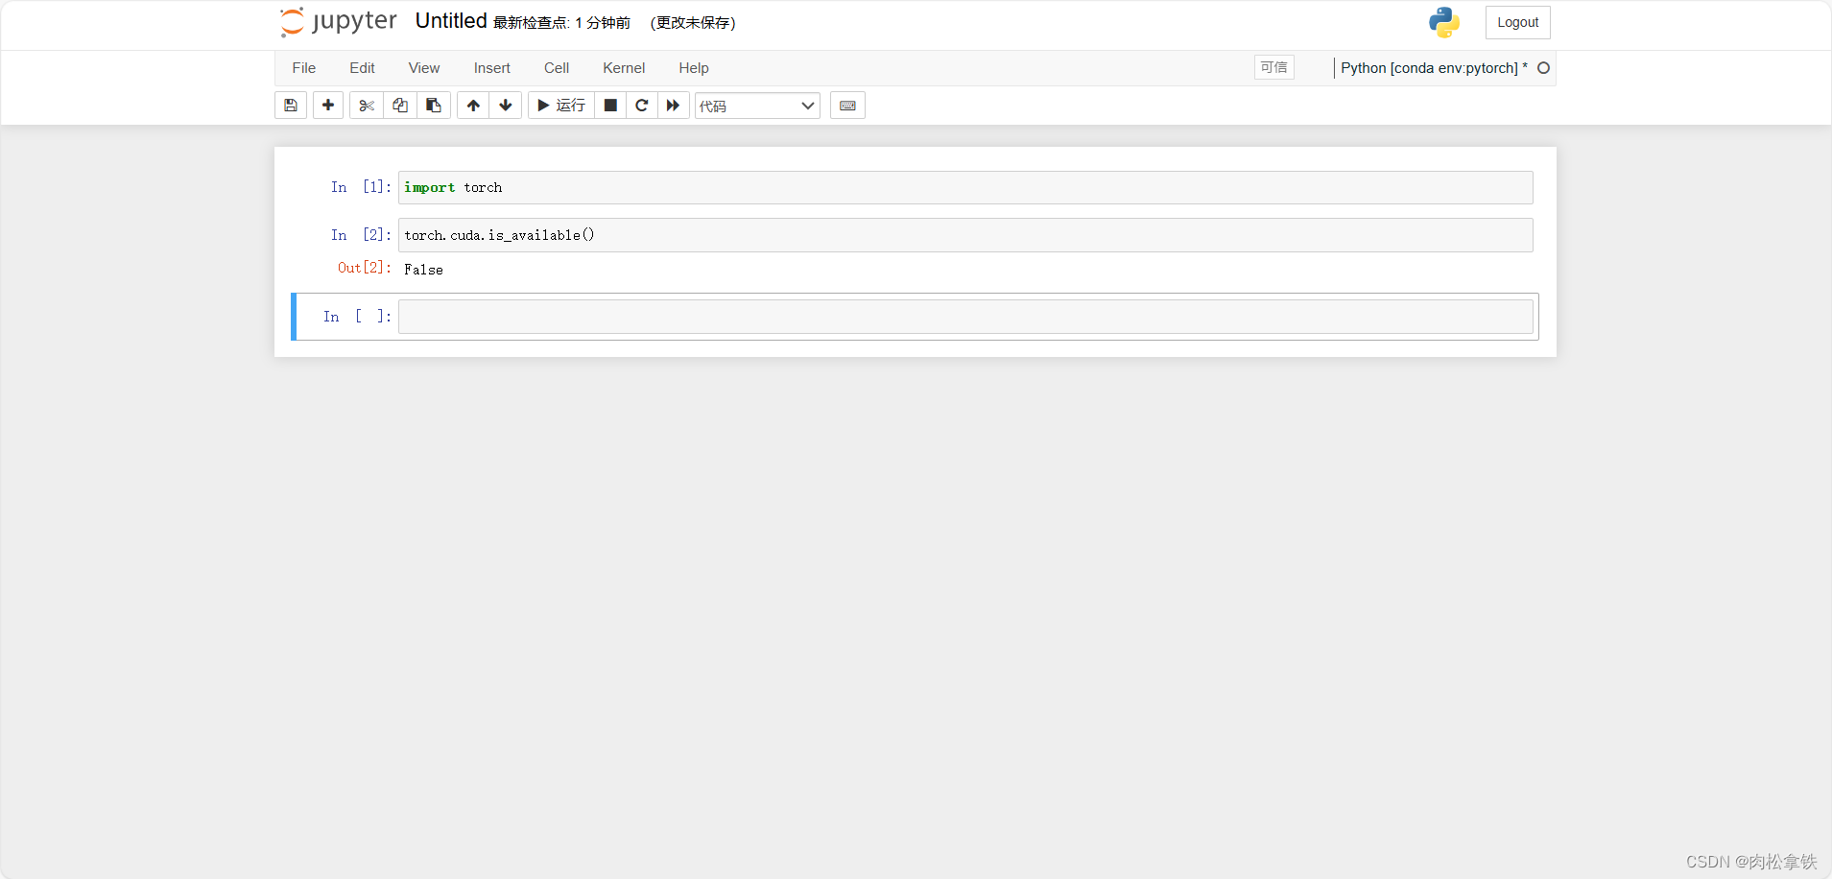This screenshot has height=879, width=1832.
Task: Click the In [2] prompt label
Action: click(361, 235)
